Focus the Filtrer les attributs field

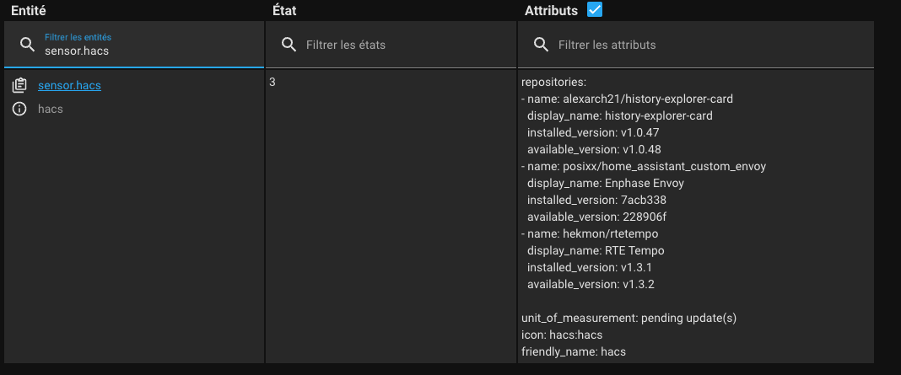[x=696, y=45]
